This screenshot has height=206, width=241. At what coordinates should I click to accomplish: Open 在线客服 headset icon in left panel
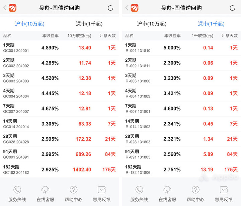pyautogui.click(x=45, y=190)
